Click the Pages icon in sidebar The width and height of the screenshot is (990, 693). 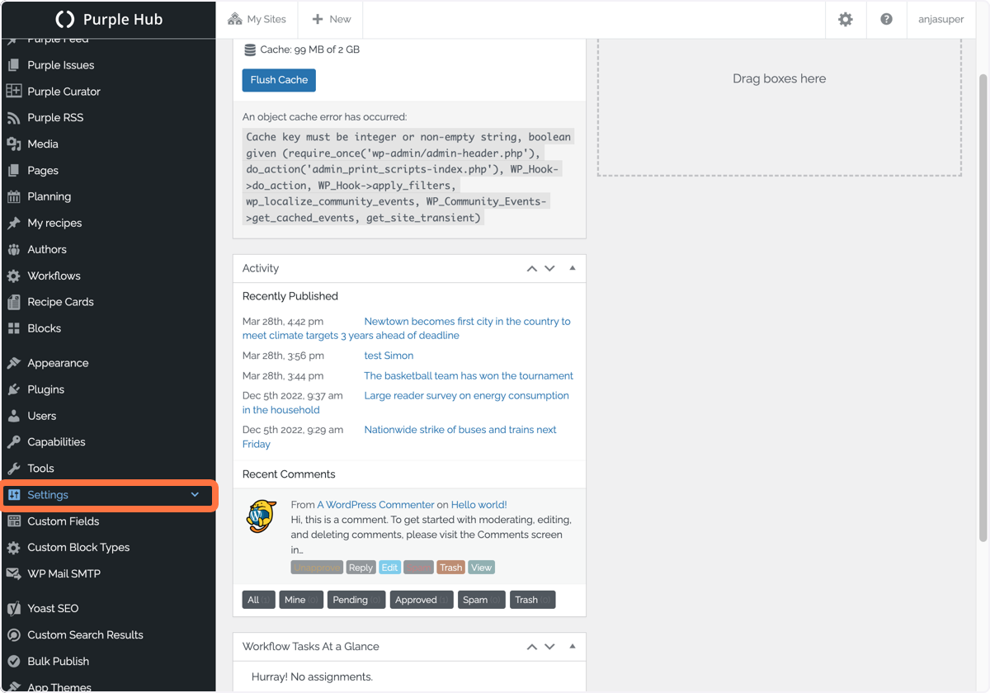[x=13, y=171]
